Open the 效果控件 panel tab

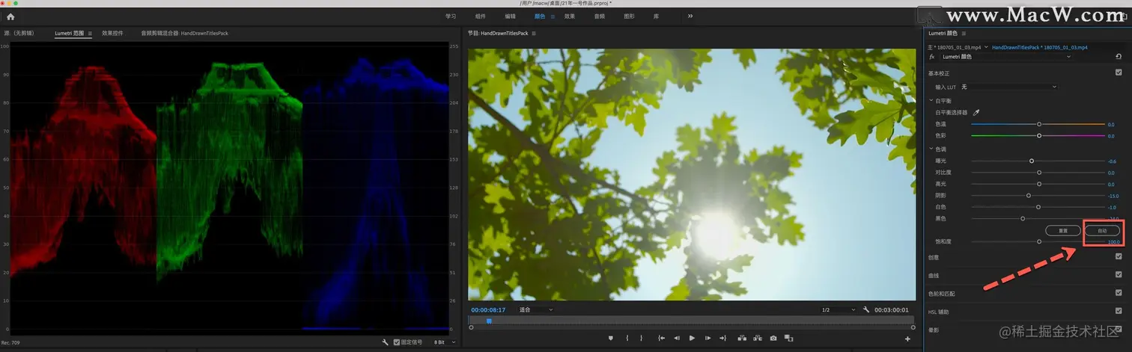coord(112,34)
